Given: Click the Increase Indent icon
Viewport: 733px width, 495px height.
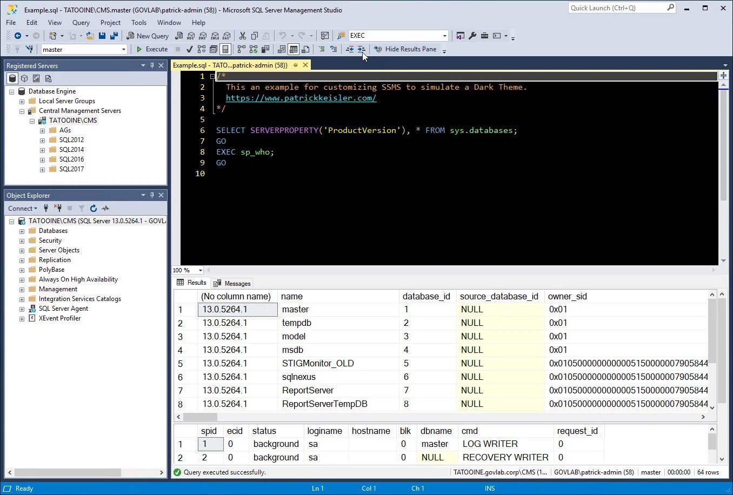Looking at the screenshot, I should click(362, 49).
